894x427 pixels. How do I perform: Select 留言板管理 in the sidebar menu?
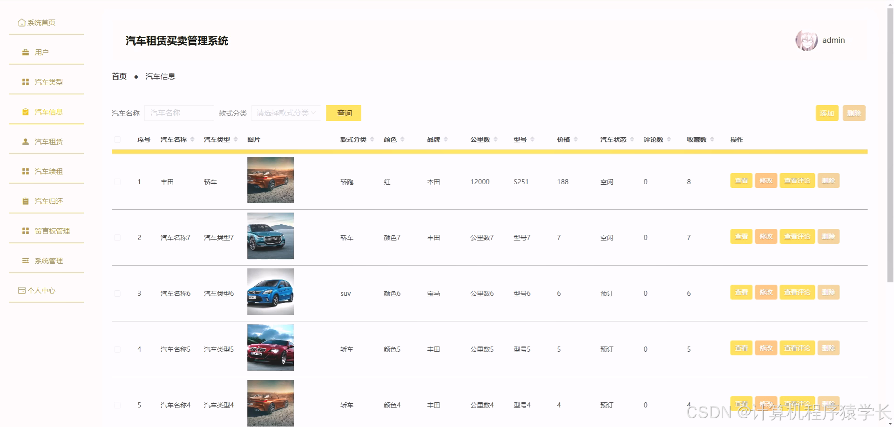click(25, 230)
